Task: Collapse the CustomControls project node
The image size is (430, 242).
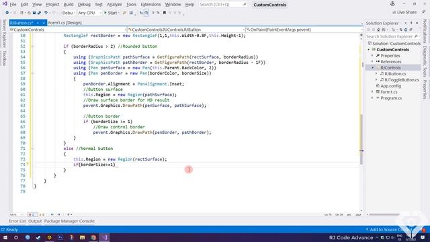Action: pos(369,50)
